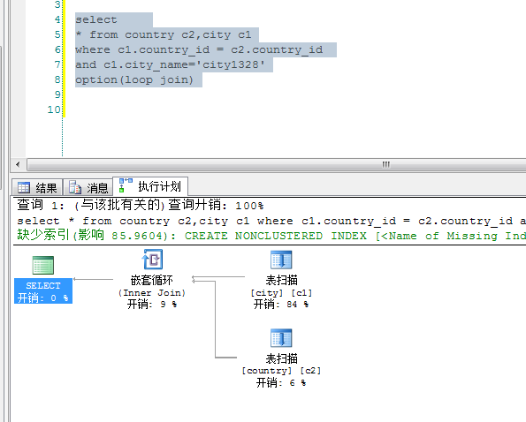The image size is (526, 422).
Task: Click the line with city_name='city1328'
Action: [170, 64]
